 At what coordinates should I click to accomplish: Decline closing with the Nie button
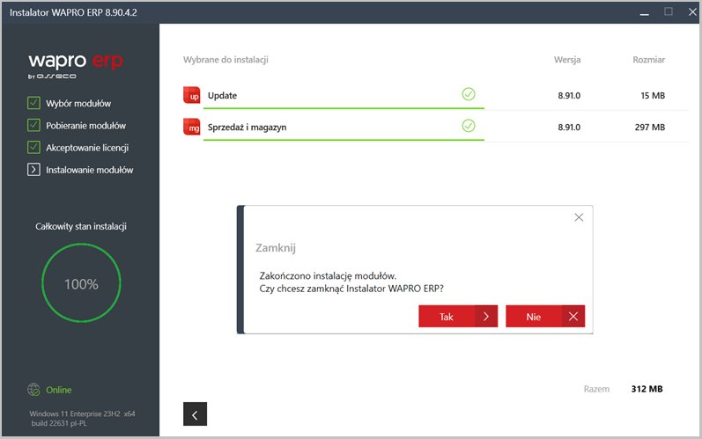[x=545, y=317]
